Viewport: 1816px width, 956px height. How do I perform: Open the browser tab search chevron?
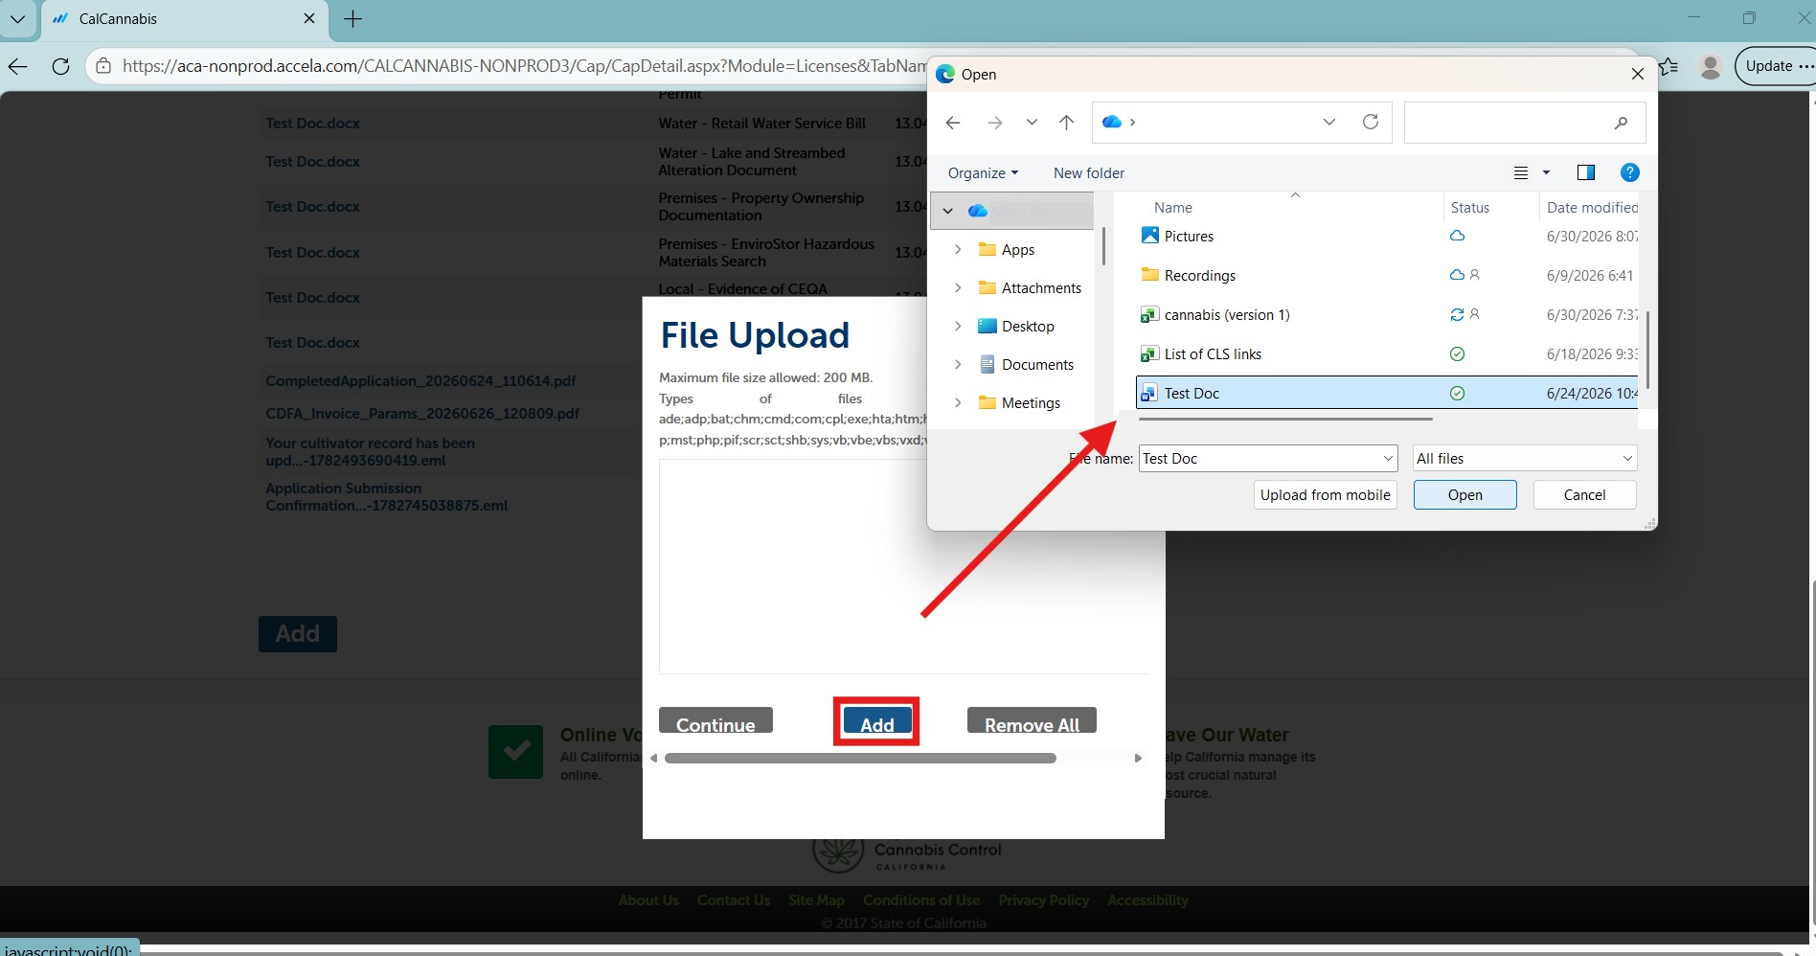17,18
